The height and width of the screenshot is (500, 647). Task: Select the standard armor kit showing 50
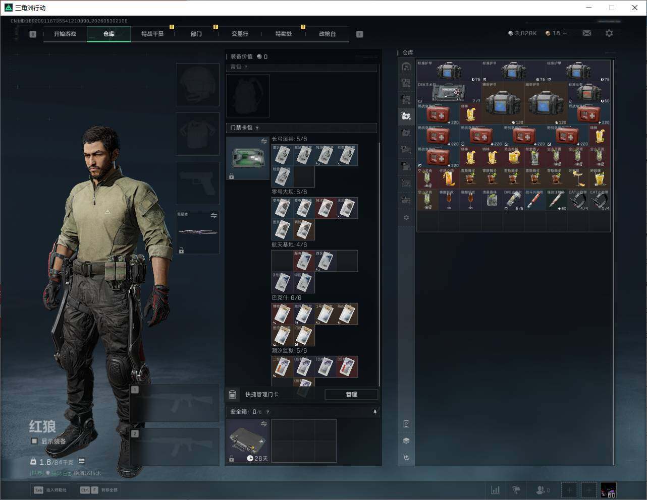point(589,93)
